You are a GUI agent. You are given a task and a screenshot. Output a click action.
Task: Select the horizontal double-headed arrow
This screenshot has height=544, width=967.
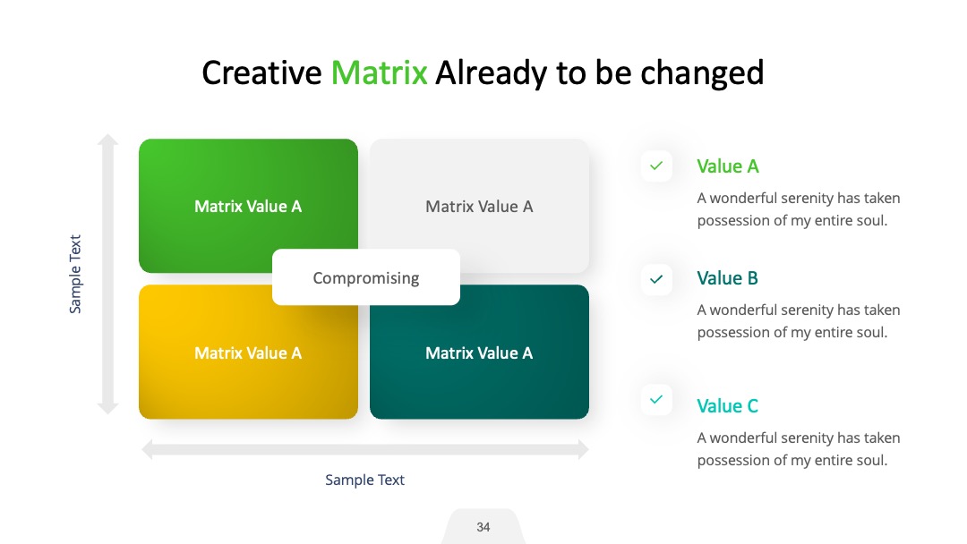click(x=365, y=450)
